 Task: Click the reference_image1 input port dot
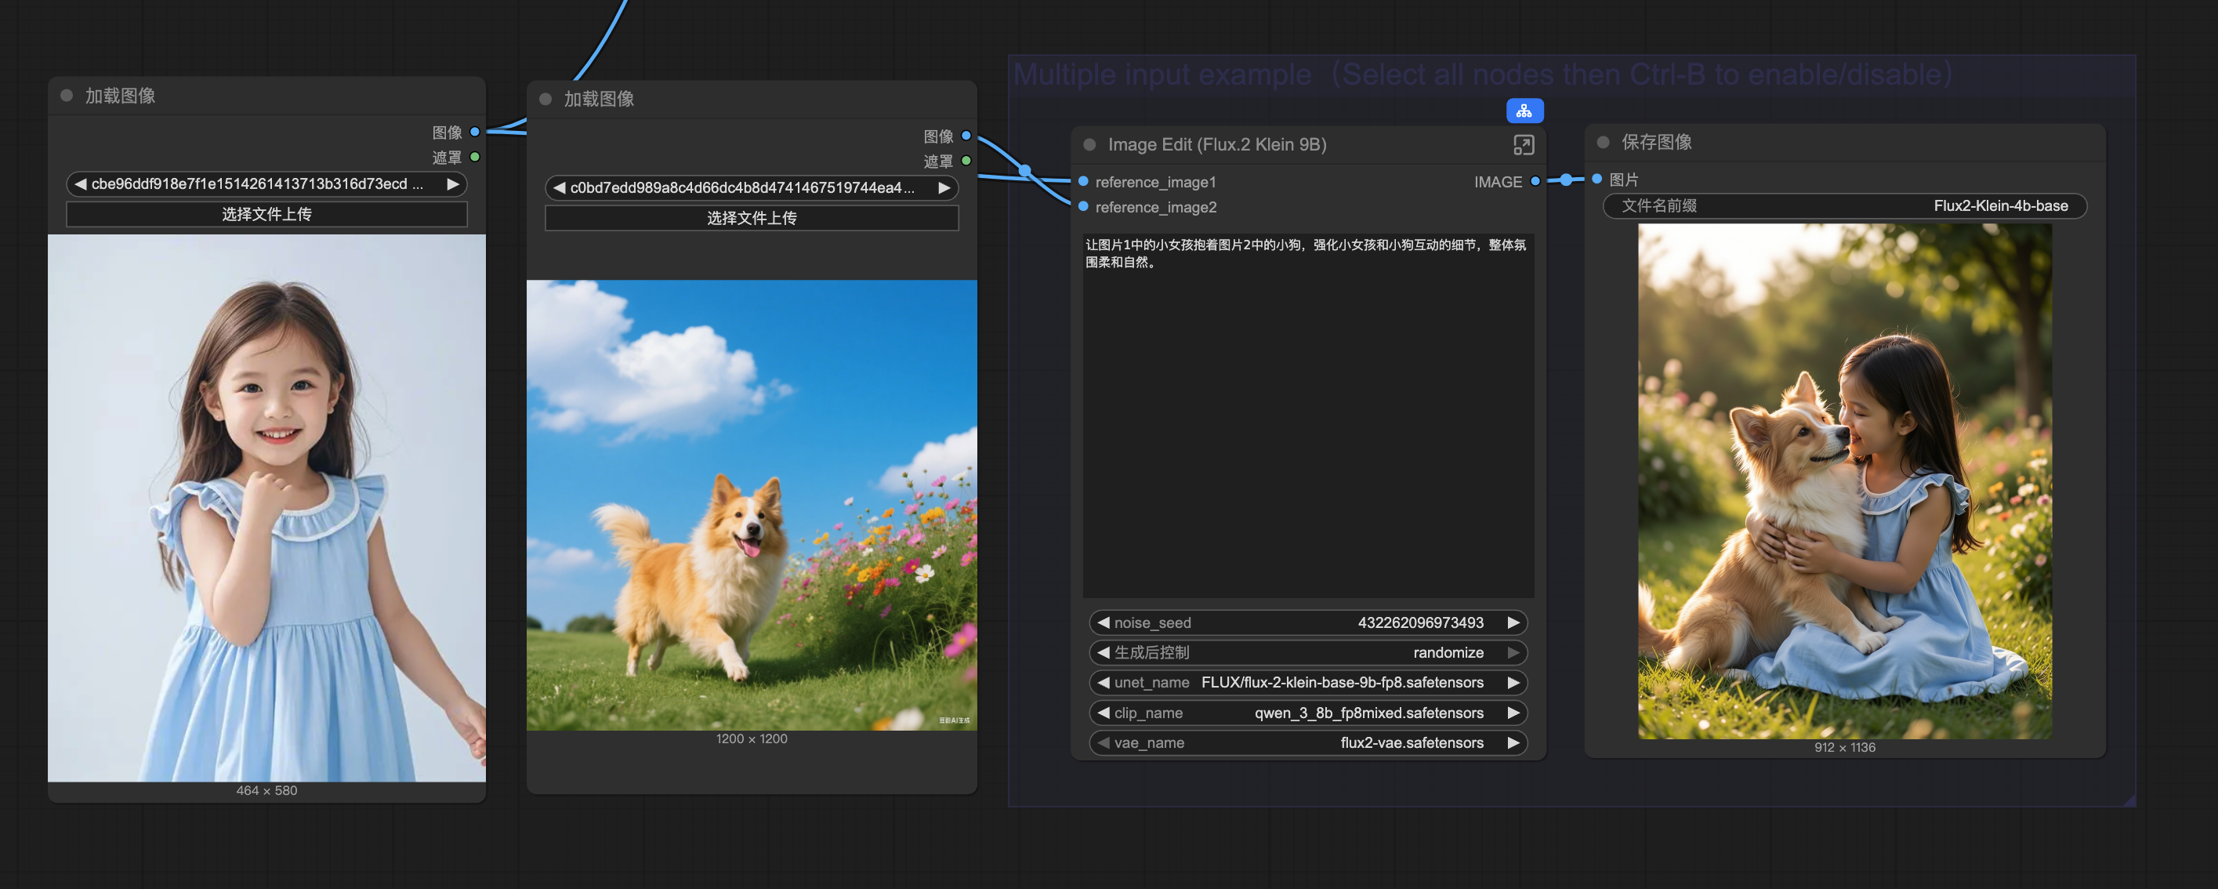[1084, 182]
